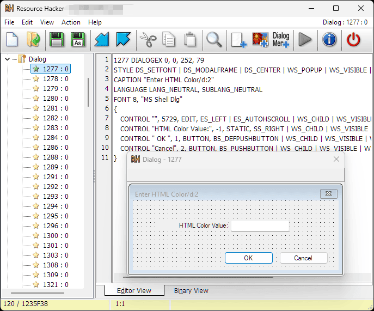This screenshot has height=311, width=374.
Task: Click the Add image resource icon
Action: [x=260, y=40]
